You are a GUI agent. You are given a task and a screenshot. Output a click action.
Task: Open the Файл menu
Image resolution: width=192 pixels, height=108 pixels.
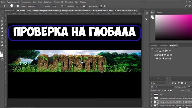click(3, 2)
